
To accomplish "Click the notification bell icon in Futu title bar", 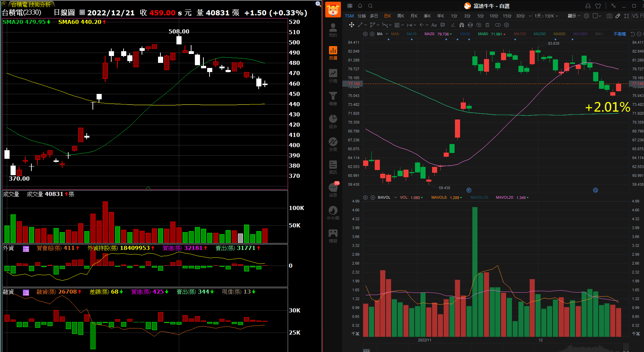I will pyautogui.click(x=360, y=6).
